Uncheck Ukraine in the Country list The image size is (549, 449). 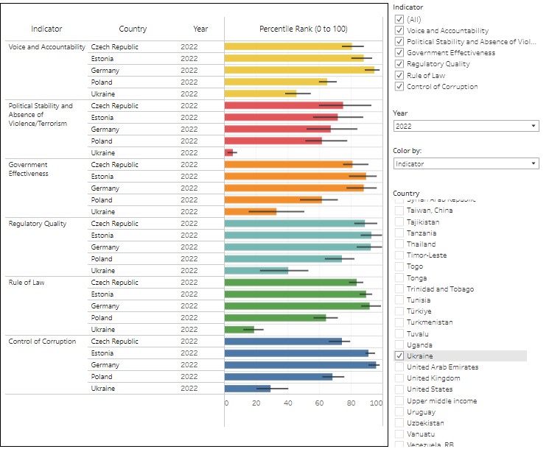(399, 356)
